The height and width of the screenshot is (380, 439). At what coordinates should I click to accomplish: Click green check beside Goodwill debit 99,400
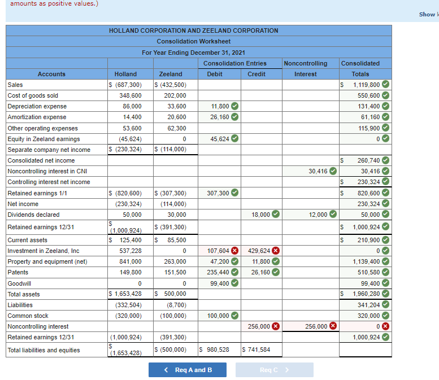point(234,283)
